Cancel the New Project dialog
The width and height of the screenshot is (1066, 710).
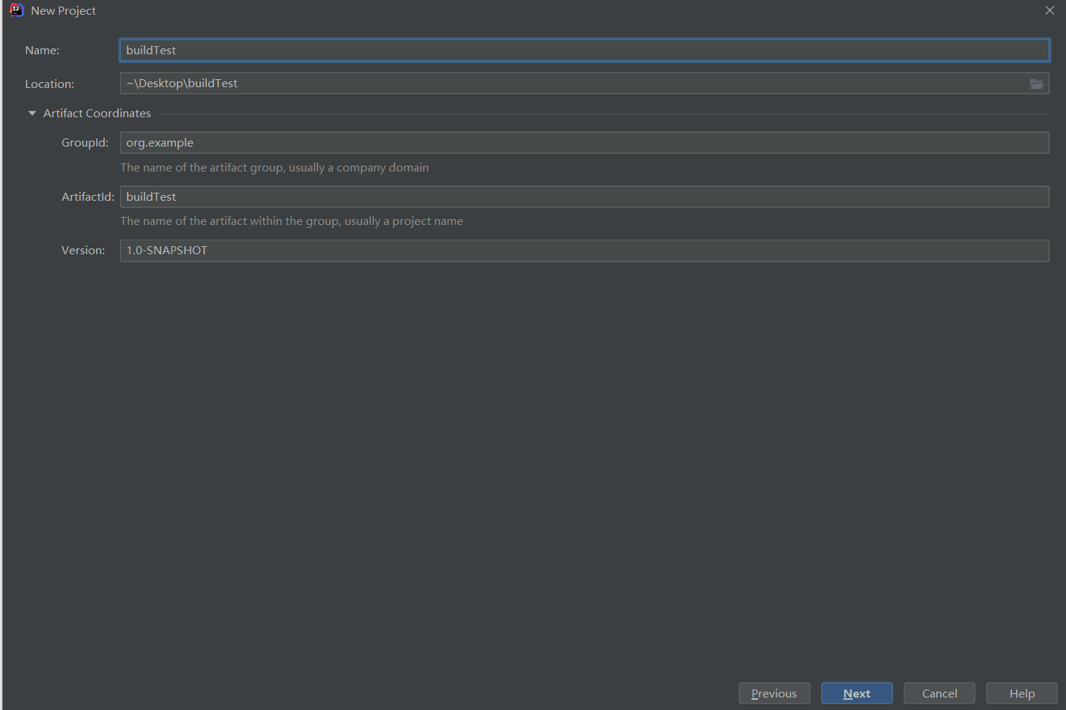coord(939,693)
